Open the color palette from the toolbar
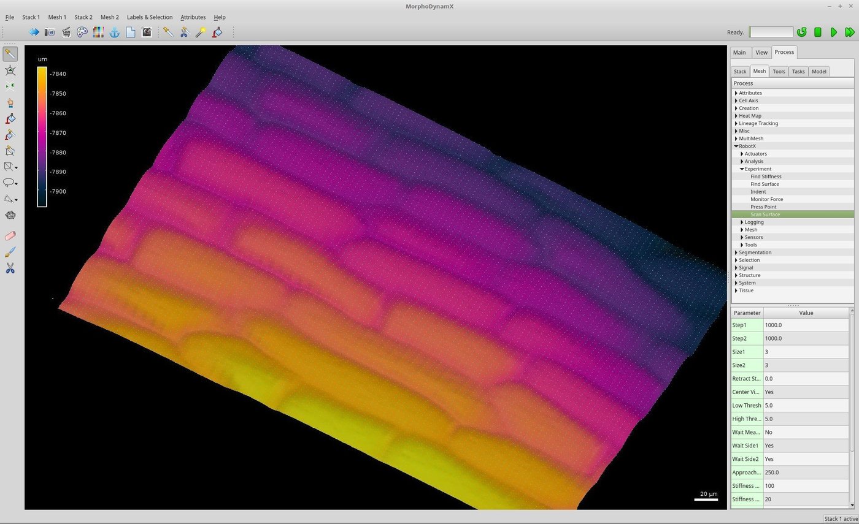The width and height of the screenshot is (859, 524). [x=82, y=32]
